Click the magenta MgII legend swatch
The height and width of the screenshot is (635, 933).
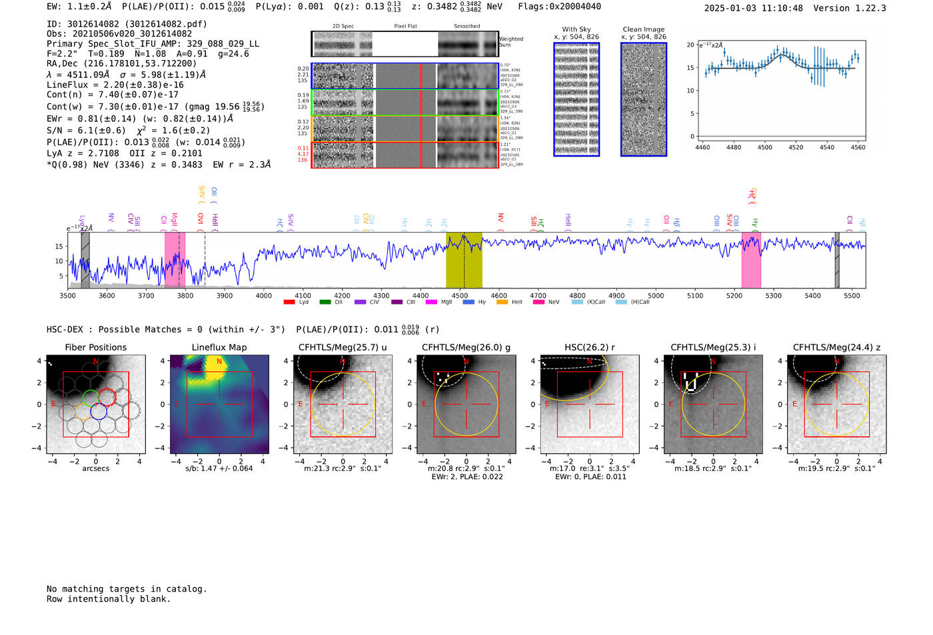(431, 303)
